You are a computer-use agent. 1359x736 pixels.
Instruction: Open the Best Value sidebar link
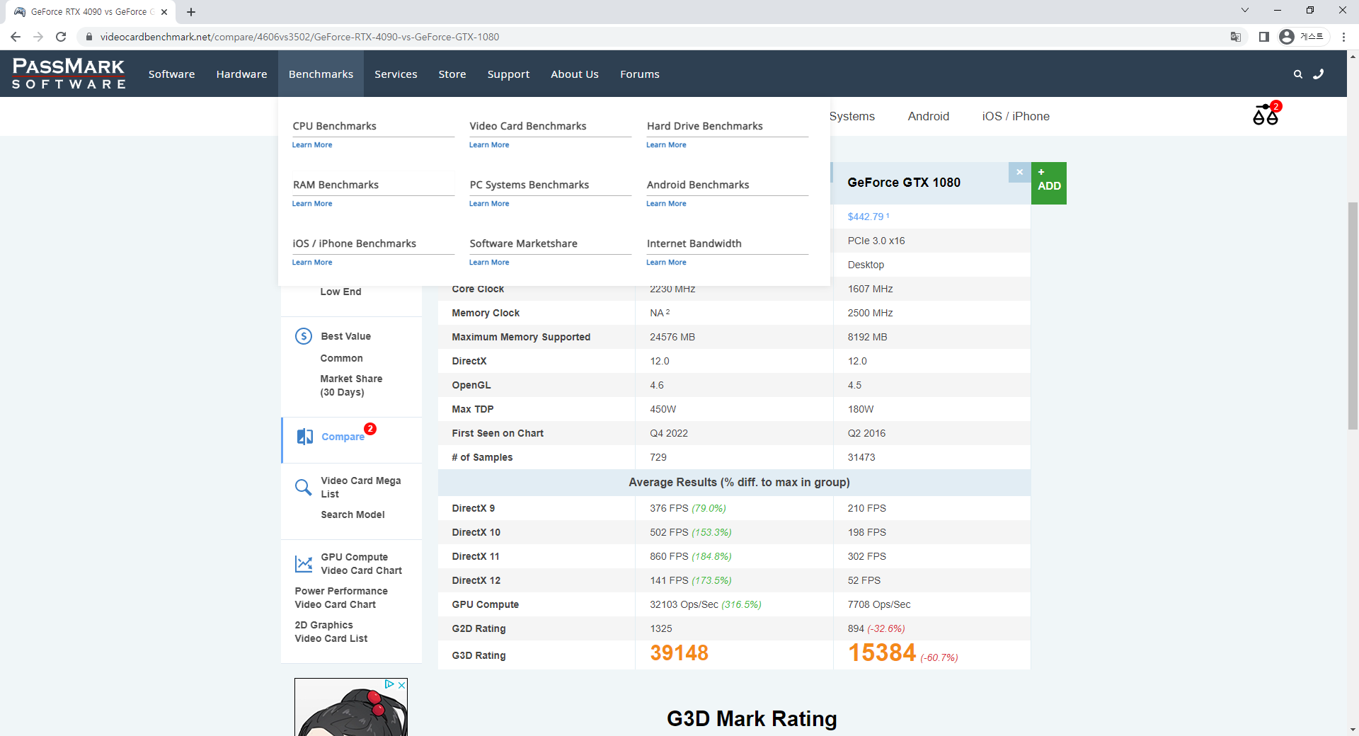click(346, 336)
